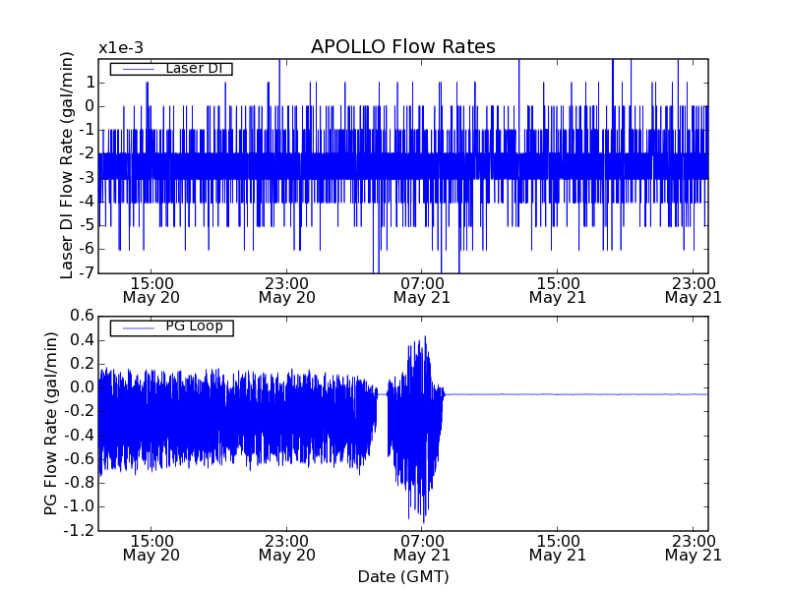This screenshot has width=787, height=590.
Task: Click the Date (GMT) x-axis label
Action: coord(402,576)
